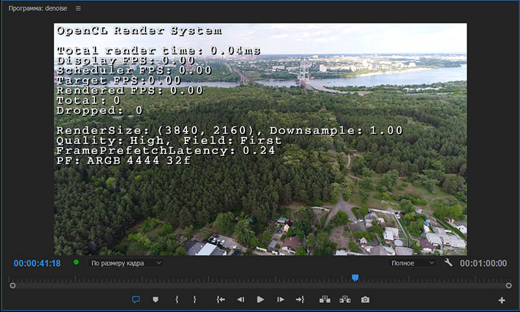Open the Program monitor panel menu
The height and width of the screenshot is (312, 520).
pos(78,8)
